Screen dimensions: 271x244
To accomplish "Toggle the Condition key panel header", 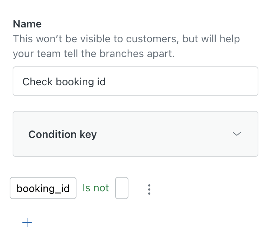I will click(135, 134).
